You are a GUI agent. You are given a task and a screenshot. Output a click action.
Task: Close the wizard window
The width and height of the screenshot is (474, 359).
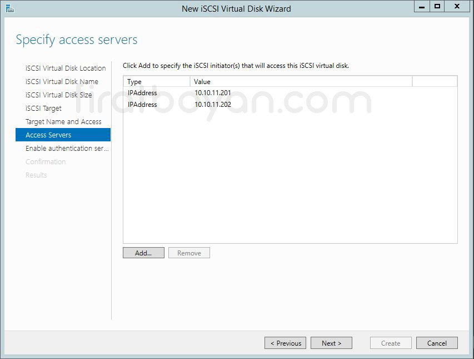(457, 6)
